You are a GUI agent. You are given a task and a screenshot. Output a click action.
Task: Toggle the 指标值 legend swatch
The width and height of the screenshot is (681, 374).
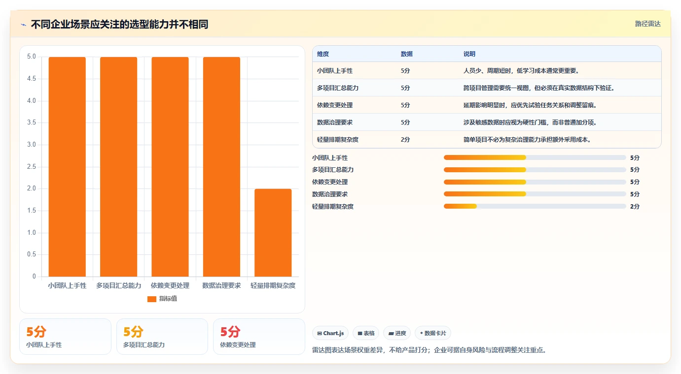pos(152,299)
